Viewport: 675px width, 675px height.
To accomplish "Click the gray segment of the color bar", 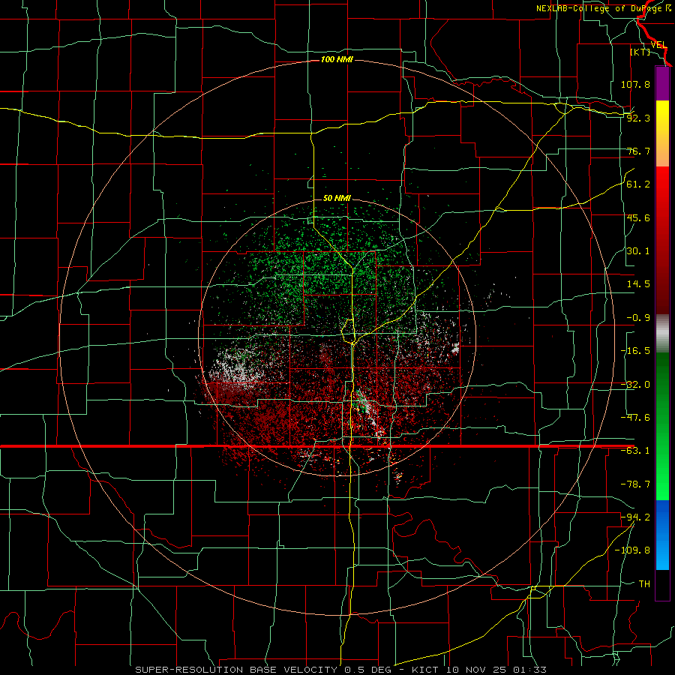I will (x=662, y=334).
